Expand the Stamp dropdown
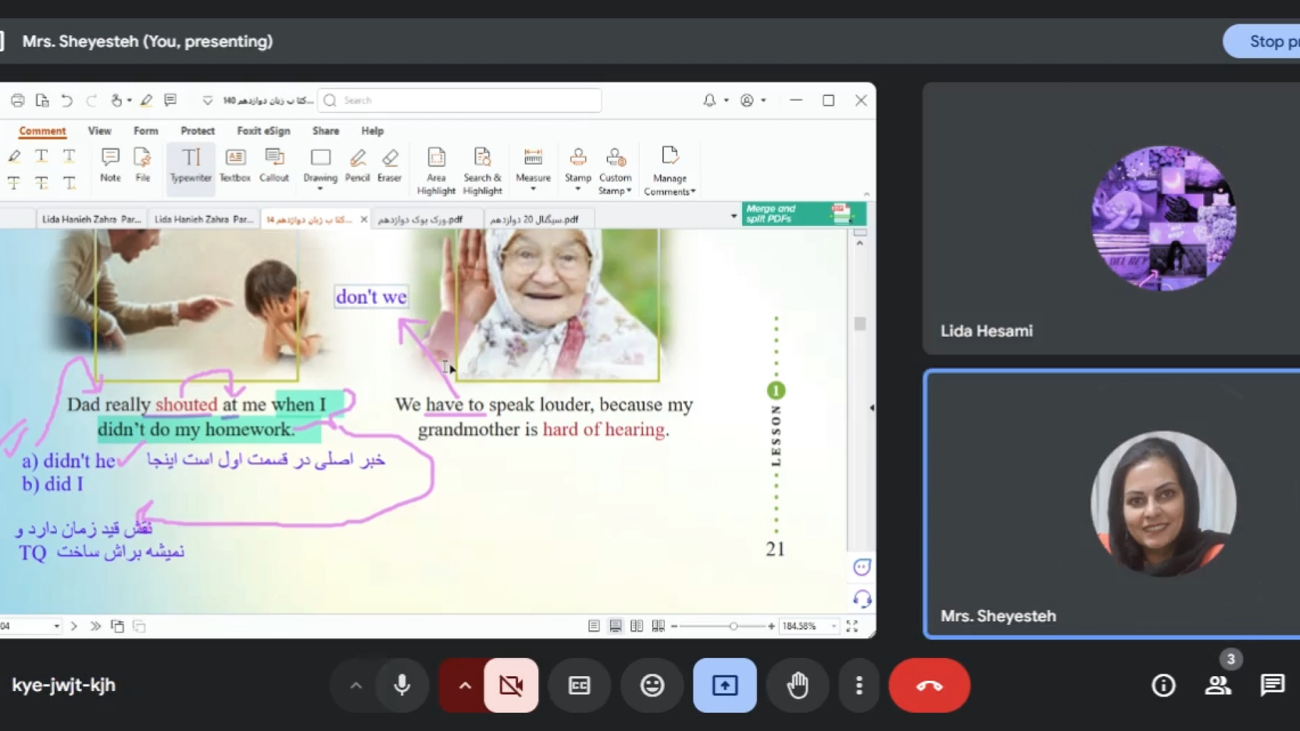Screen dimensions: 1300x731 click(578, 189)
